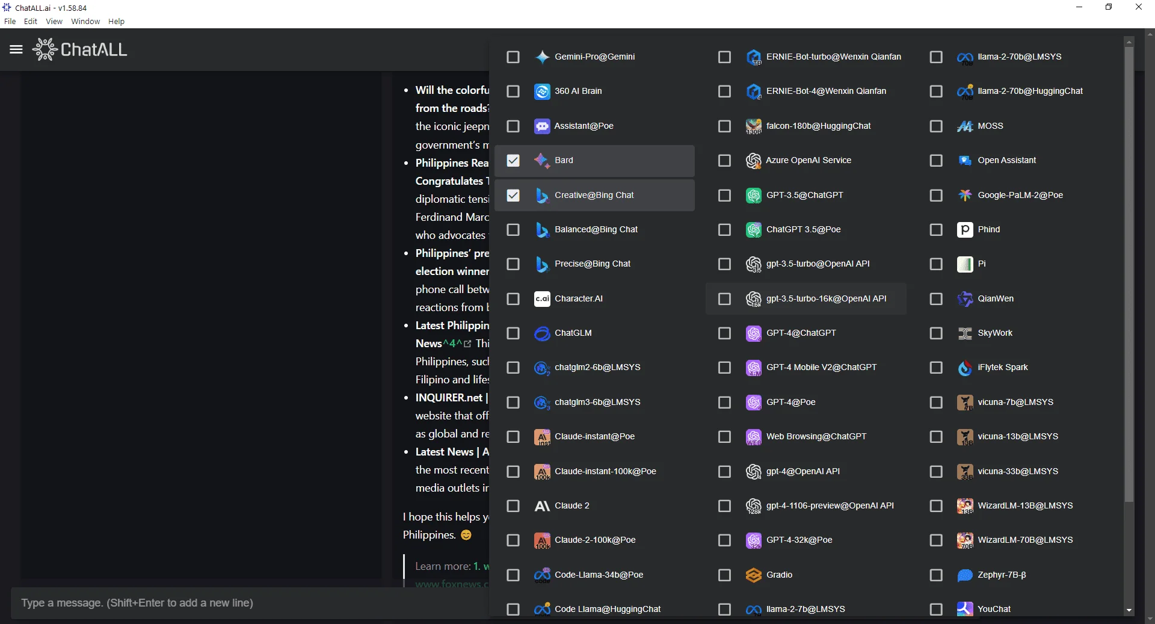Click the GPT-3.5@ChatGPT icon
The image size is (1155, 624).
pyautogui.click(x=754, y=196)
